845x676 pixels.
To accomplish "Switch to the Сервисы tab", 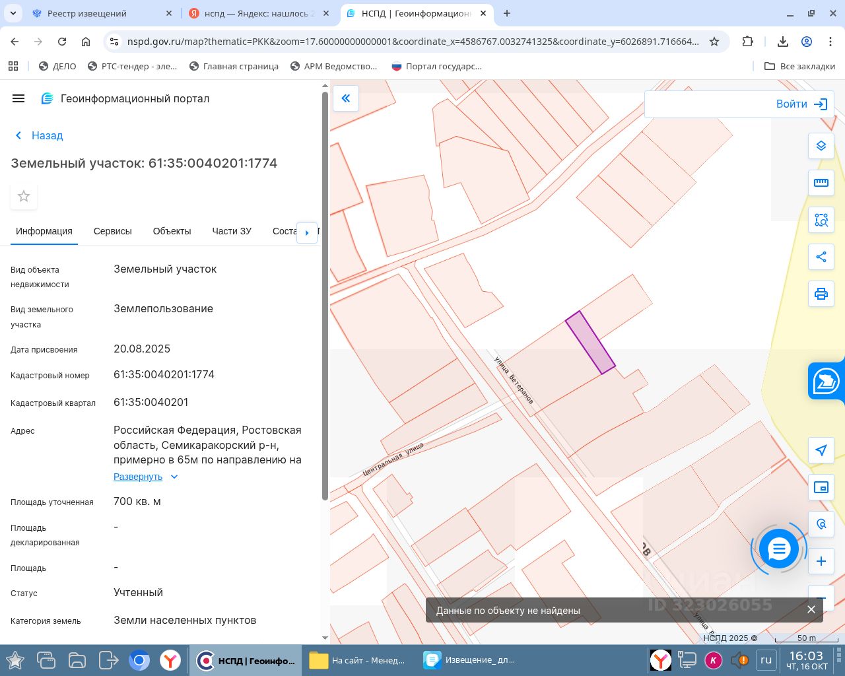I will pyautogui.click(x=113, y=231).
